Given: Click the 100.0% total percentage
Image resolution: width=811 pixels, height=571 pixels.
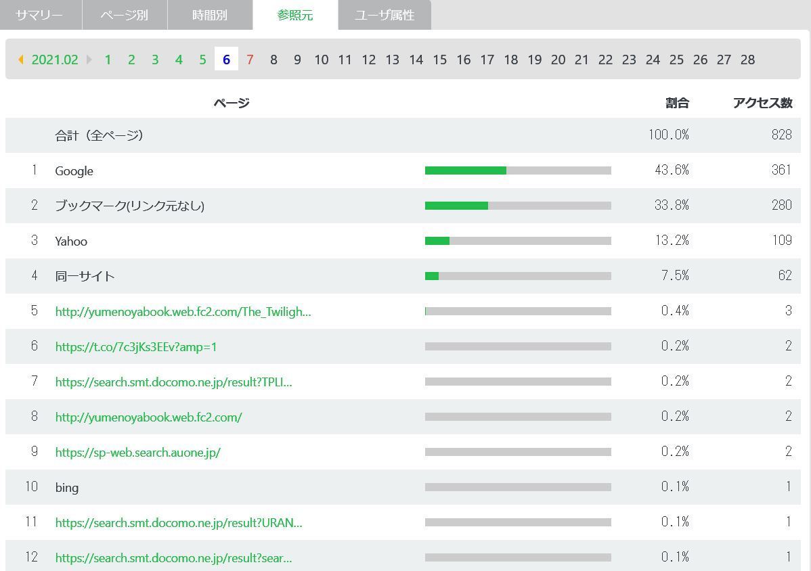Looking at the screenshot, I should coord(669,135).
